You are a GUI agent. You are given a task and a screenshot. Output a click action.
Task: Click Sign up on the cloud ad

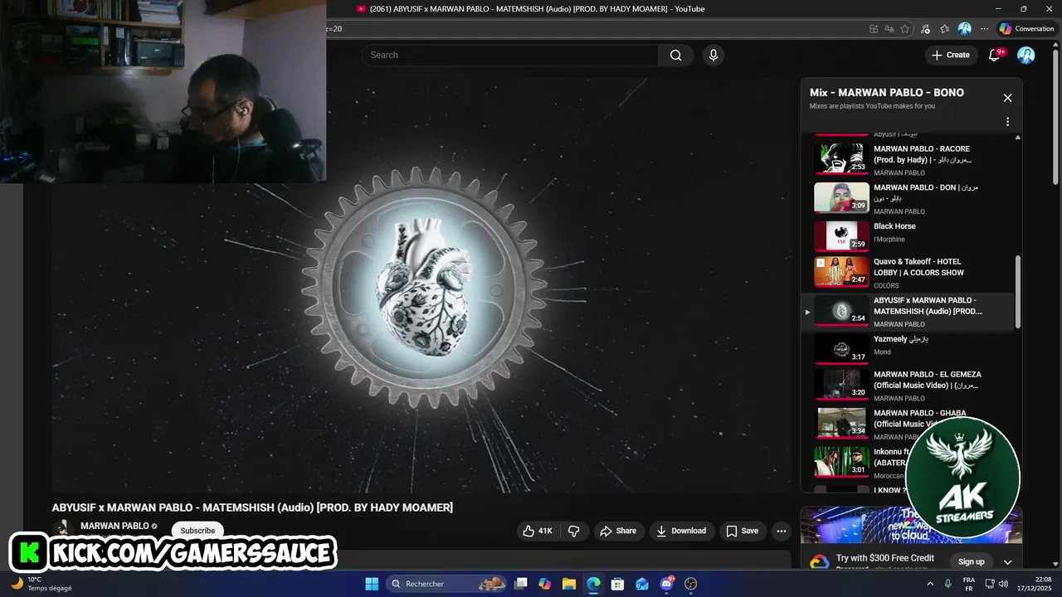click(971, 561)
